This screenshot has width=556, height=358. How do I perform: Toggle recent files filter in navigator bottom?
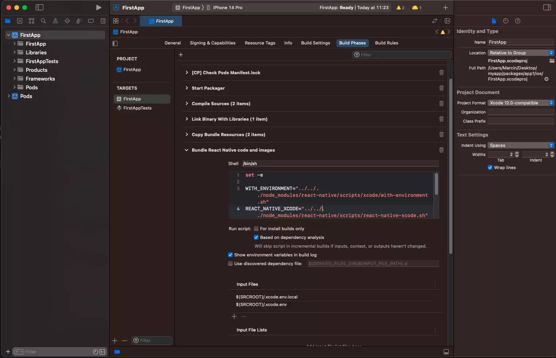(95, 352)
